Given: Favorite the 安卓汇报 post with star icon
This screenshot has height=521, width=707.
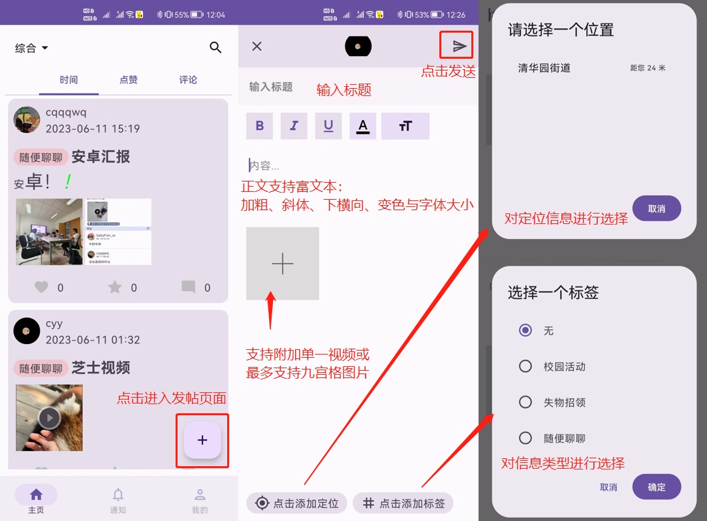Looking at the screenshot, I should 115,287.
